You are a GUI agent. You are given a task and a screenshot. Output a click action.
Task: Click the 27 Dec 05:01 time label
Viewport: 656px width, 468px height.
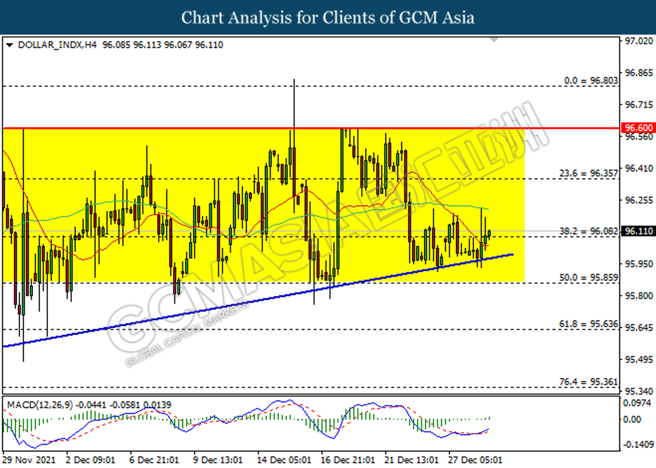coord(475,460)
